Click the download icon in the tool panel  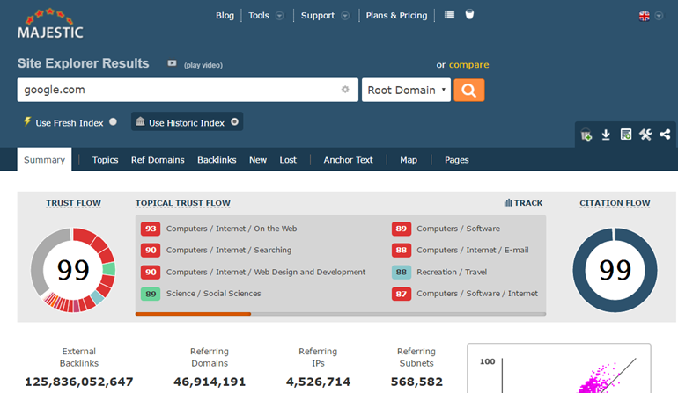coord(606,135)
